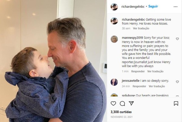Translate the caption via Ver tradução
Image resolution: width=182 pixels, height=122 pixels.
click(x=141, y=28)
